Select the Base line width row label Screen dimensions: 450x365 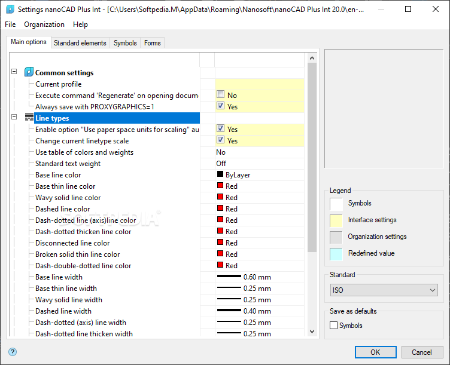pos(59,277)
